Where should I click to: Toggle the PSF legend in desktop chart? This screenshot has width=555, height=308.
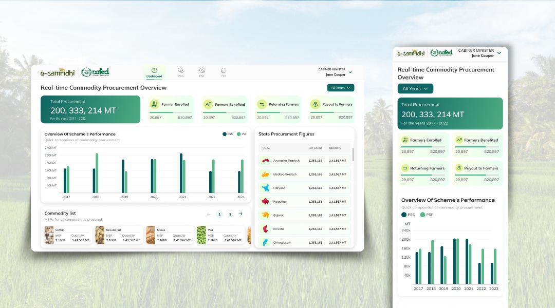click(239, 134)
